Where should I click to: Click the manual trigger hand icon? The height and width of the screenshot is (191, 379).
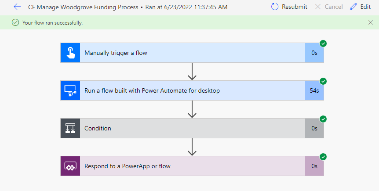[x=70, y=53]
